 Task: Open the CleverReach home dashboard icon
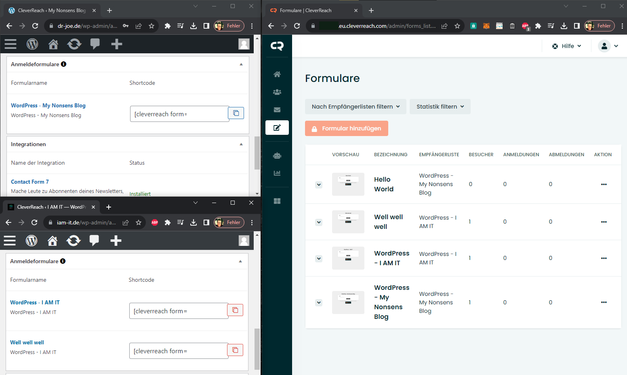277,74
